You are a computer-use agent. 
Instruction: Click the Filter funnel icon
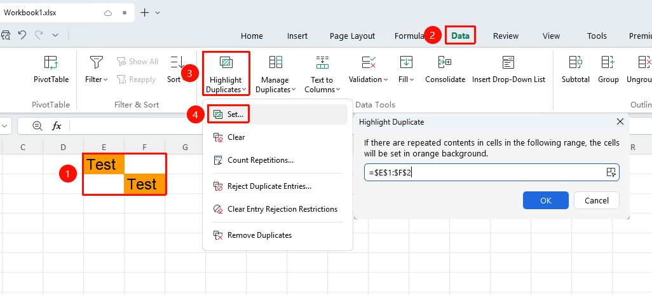97,62
